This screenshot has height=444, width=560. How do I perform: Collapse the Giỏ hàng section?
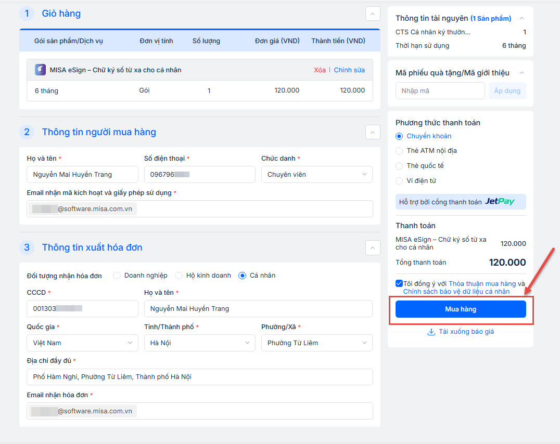(x=373, y=14)
